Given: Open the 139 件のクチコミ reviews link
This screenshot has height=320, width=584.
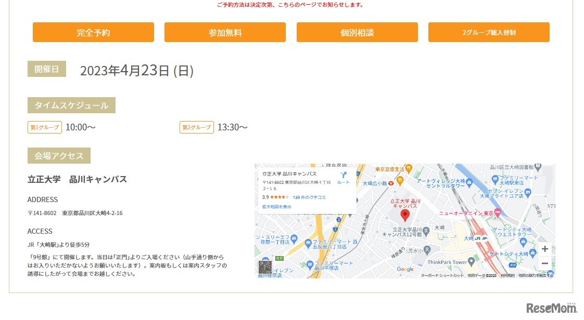Looking at the screenshot, I should (x=309, y=197).
